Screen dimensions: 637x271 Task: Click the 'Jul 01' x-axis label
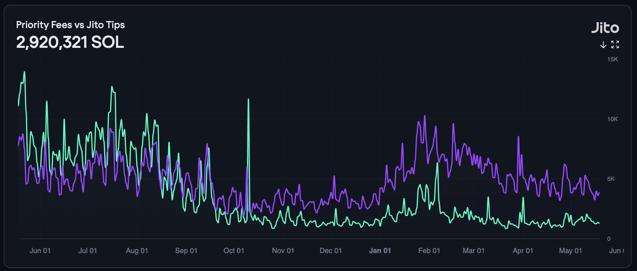click(88, 251)
